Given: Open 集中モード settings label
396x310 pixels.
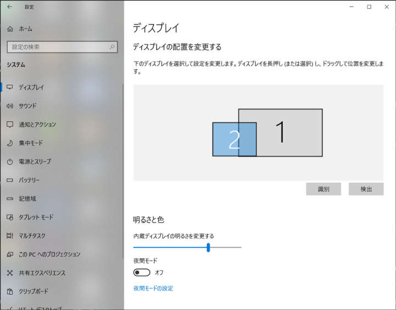Looking at the screenshot, I should pyautogui.click(x=31, y=143).
